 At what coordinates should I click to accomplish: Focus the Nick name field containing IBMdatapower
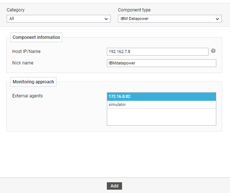click(161, 63)
